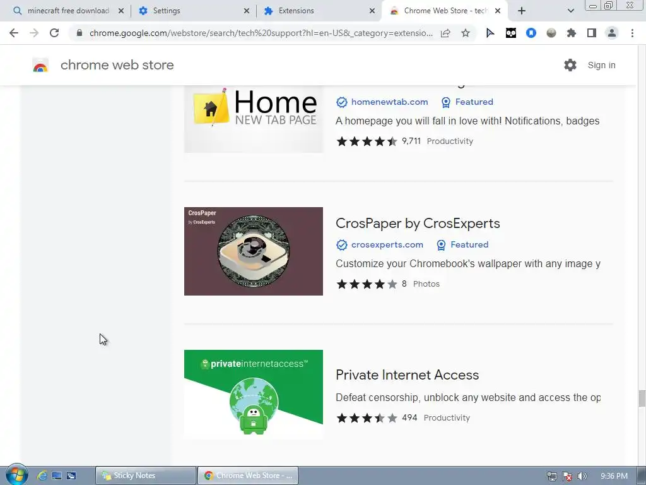Click the chrome web store title

click(117, 65)
